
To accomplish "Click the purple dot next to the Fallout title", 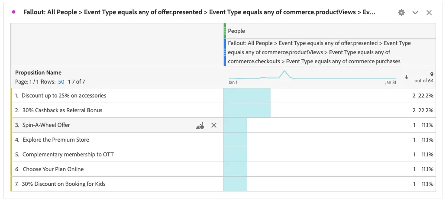I will pos(14,12).
